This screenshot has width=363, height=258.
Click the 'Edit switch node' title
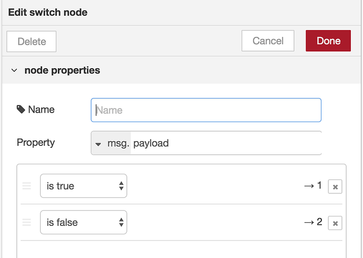[x=48, y=12]
